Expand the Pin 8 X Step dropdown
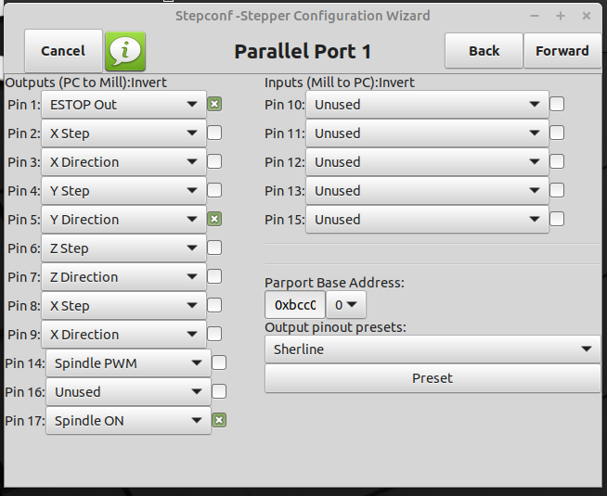The image size is (607, 496). click(123, 305)
